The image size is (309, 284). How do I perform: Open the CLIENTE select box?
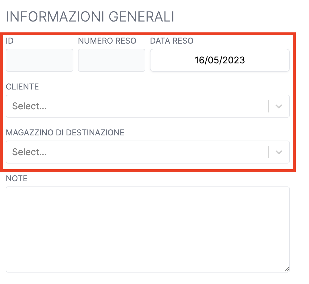[x=148, y=106]
